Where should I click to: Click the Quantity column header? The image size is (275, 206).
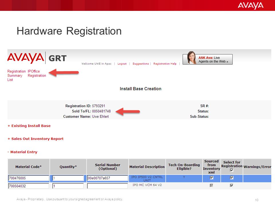68,167
